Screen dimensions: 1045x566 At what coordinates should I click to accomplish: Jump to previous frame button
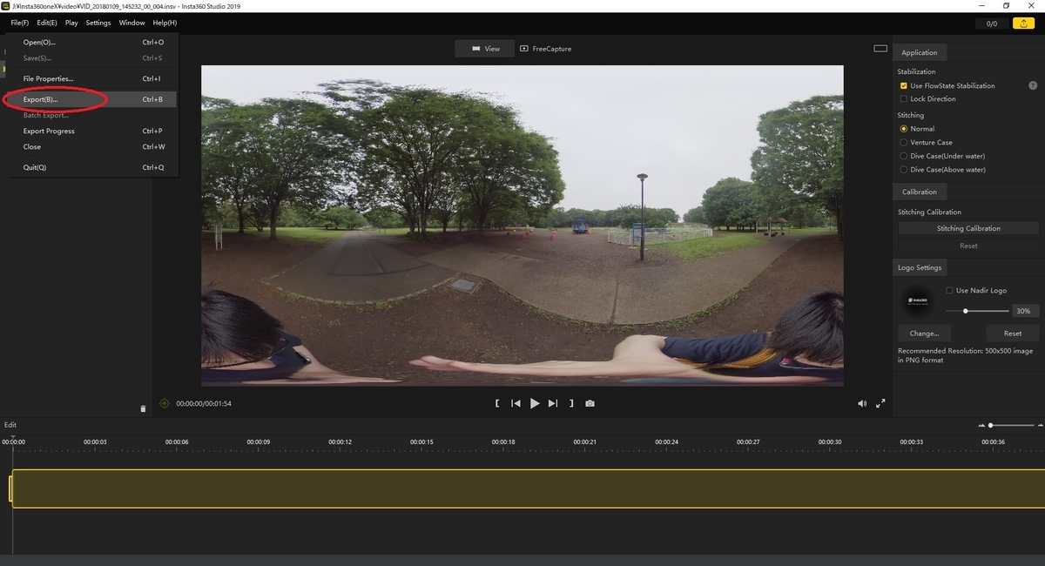pos(516,403)
